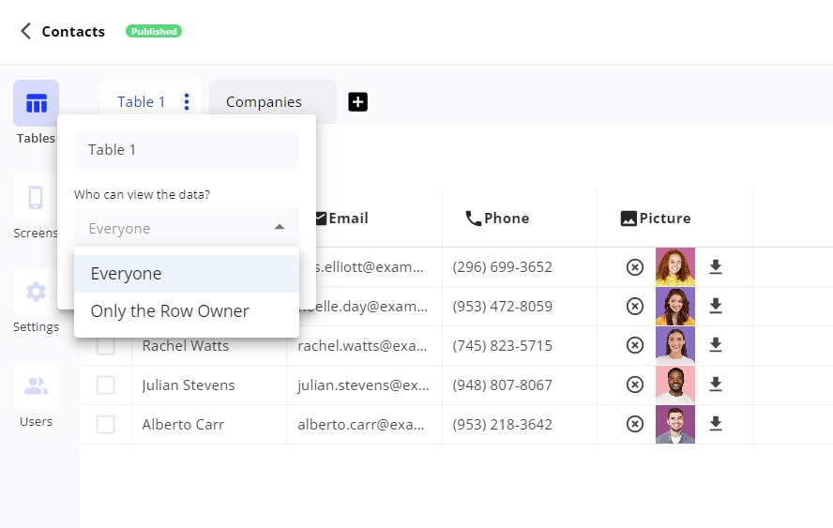Image resolution: width=833 pixels, height=528 pixels.
Task: Collapse the 'Who can view the data' dropdown
Action: tap(280, 228)
